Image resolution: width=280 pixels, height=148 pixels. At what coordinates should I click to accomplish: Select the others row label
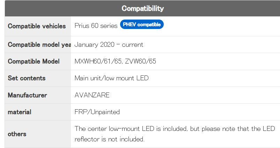click(x=17, y=134)
